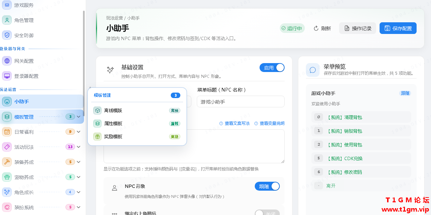Click the 装备养成 hammer icon
431x215 pixels.
(7, 162)
